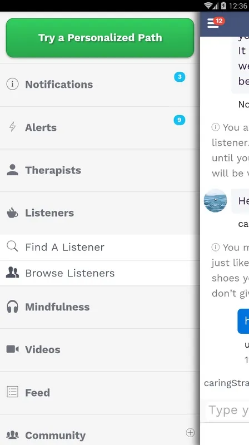Tap the Therapists person icon
This screenshot has width=249, height=445.
[12, 170]
